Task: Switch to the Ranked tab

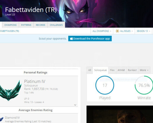Action: [x=132, y=70]
